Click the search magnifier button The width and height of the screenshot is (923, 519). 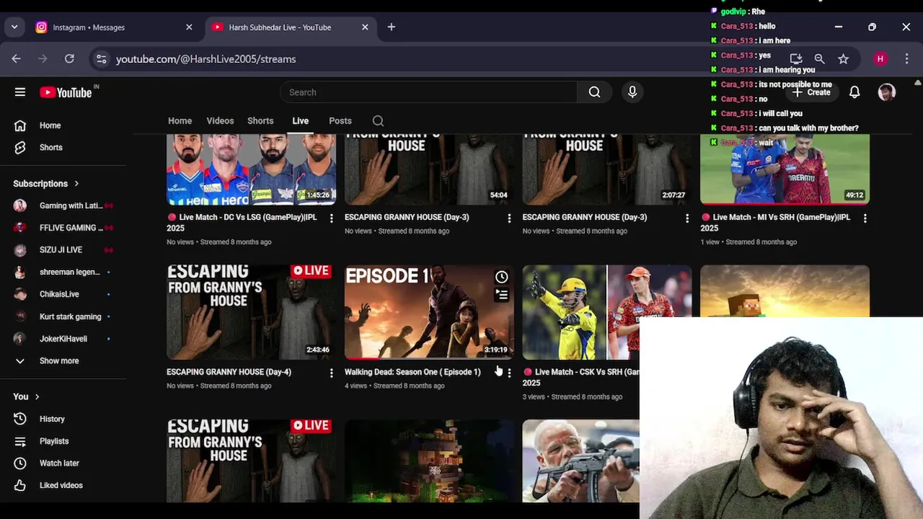tap(594, 92)
